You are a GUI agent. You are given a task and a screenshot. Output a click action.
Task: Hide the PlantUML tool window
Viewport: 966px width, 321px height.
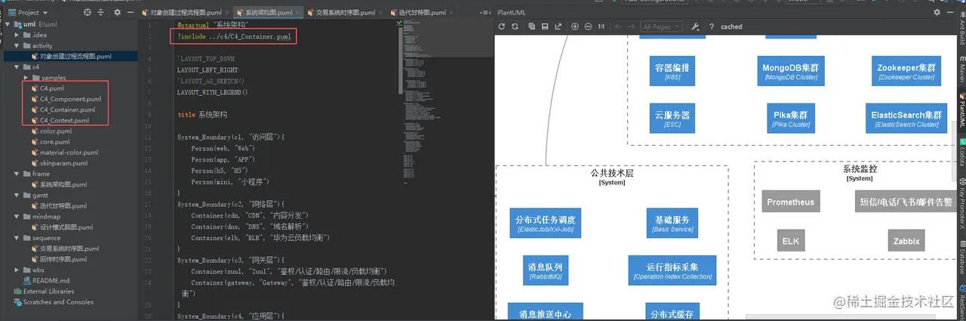point(949,13)
